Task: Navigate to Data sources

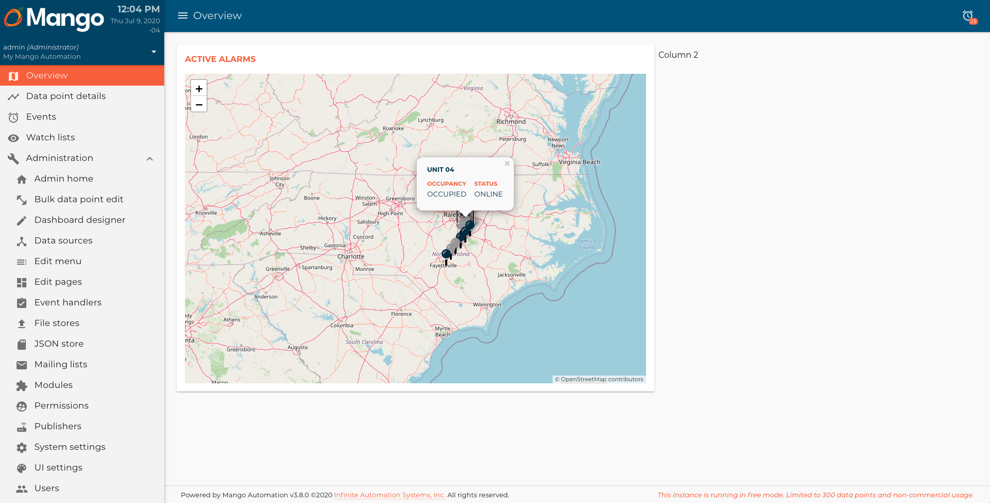Action: [82, 240]
